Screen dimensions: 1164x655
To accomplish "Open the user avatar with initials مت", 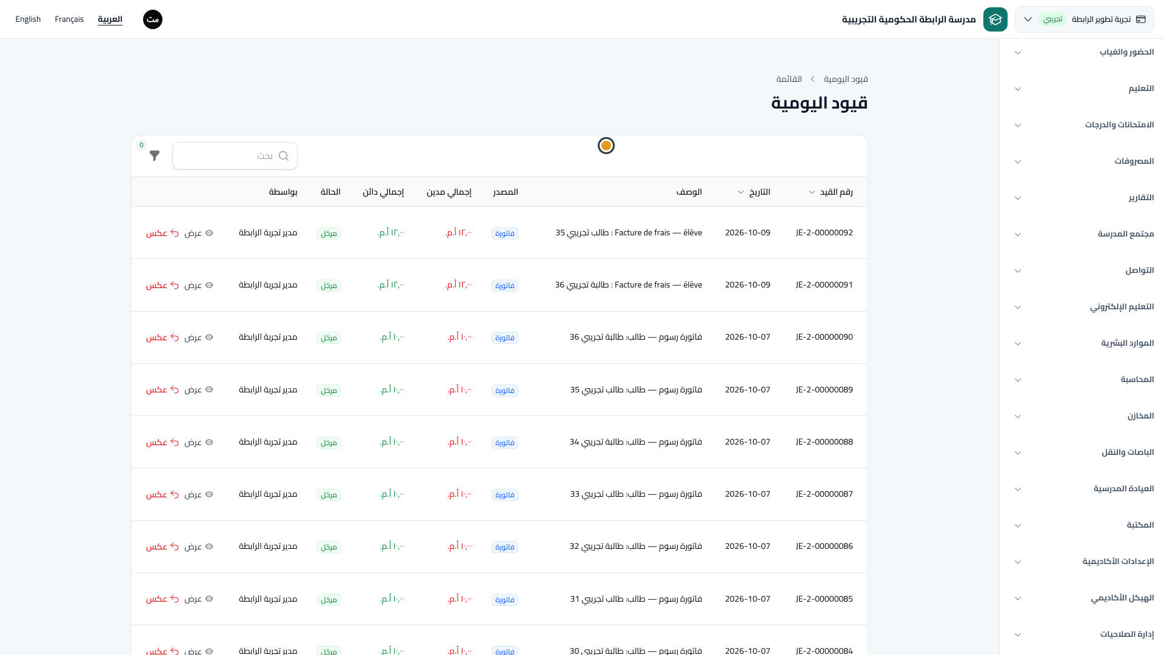I will 153,19.
